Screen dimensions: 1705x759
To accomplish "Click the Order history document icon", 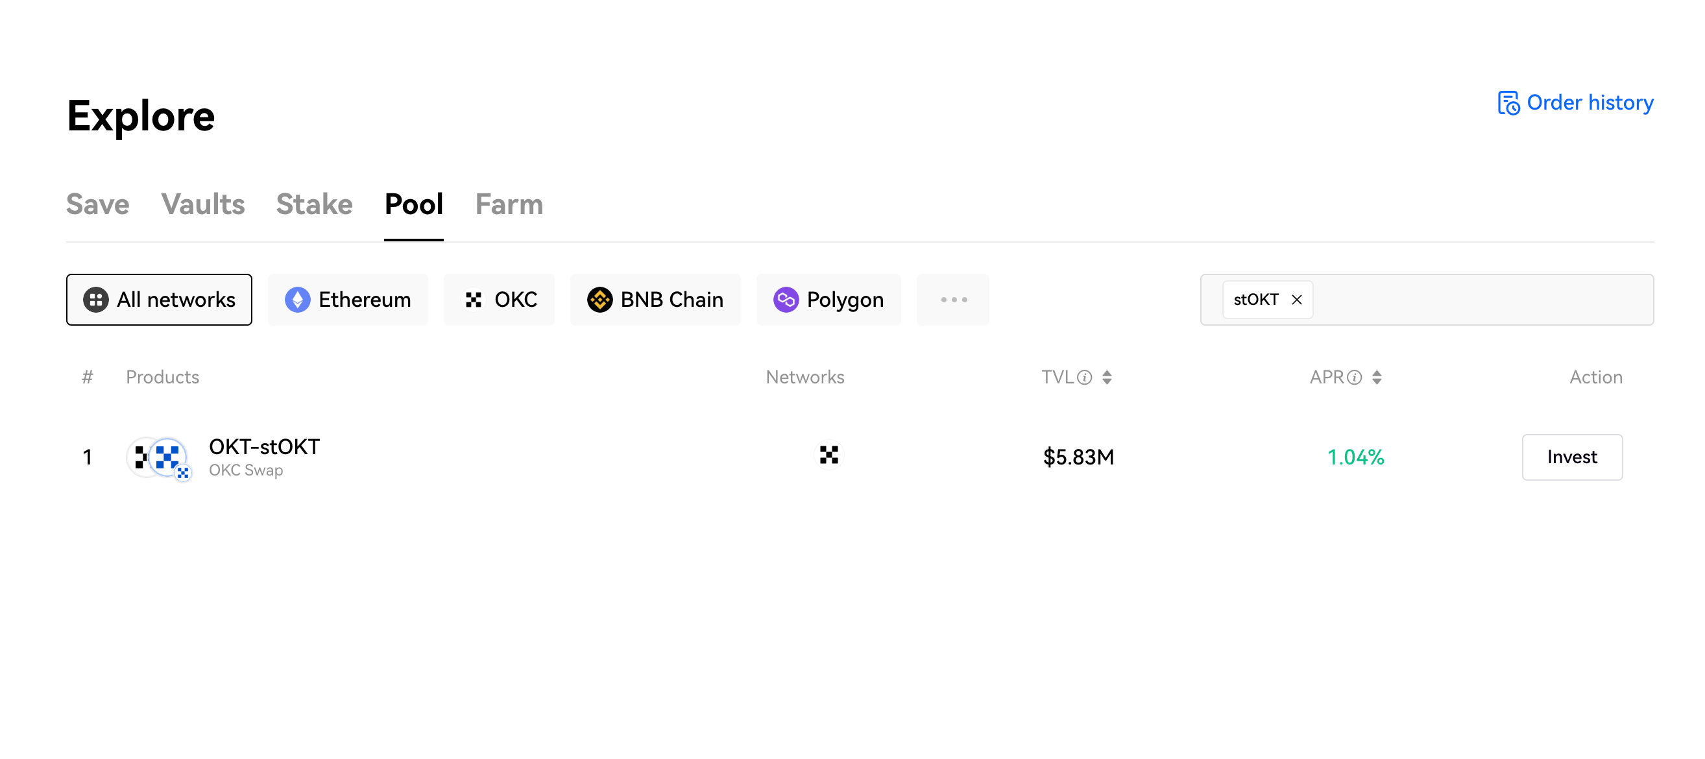I will [1508, 102].
